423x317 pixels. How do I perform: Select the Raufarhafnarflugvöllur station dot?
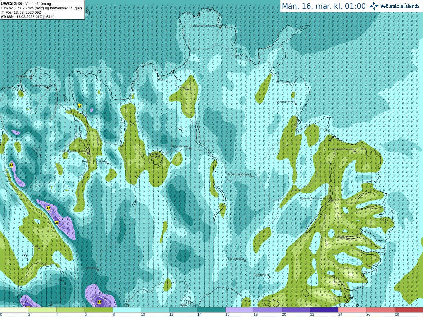coord(220,27)
